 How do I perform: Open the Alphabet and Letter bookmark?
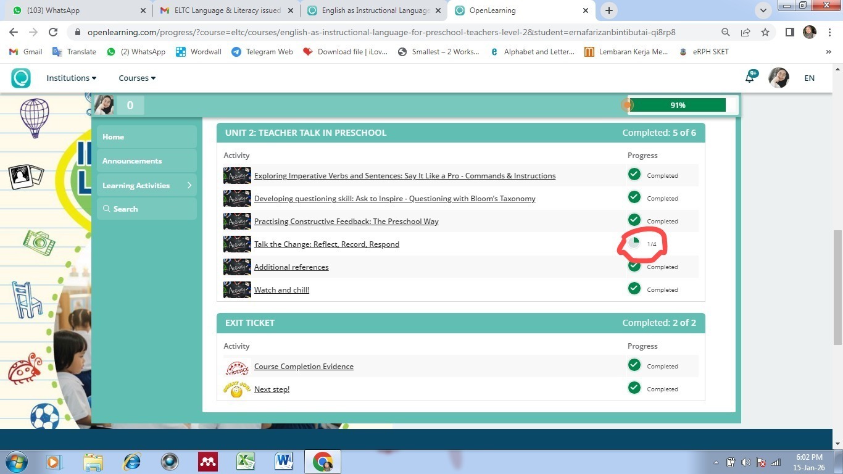pyautogui.click(x=531, y=52)
